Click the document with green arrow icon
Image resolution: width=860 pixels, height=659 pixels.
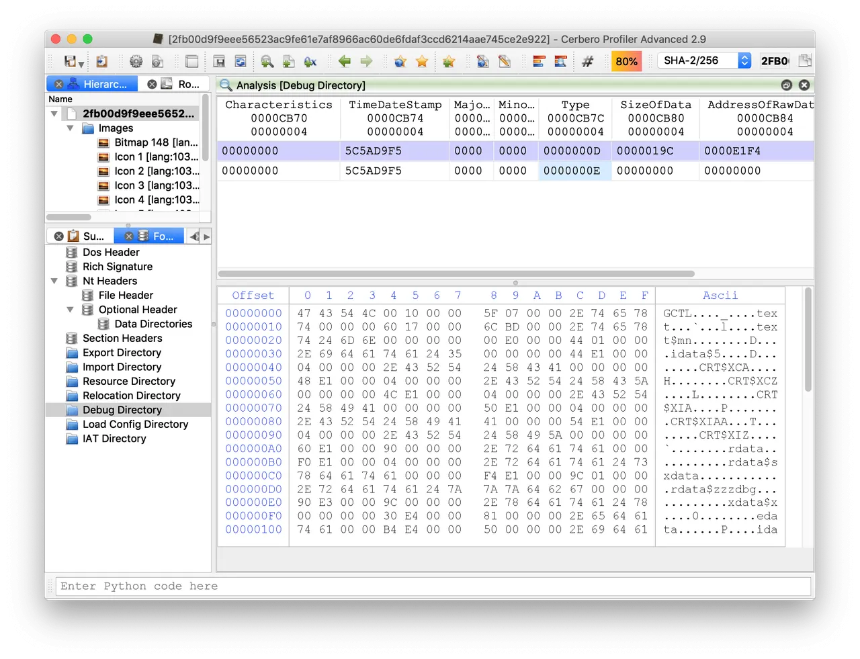click(289, 61)
